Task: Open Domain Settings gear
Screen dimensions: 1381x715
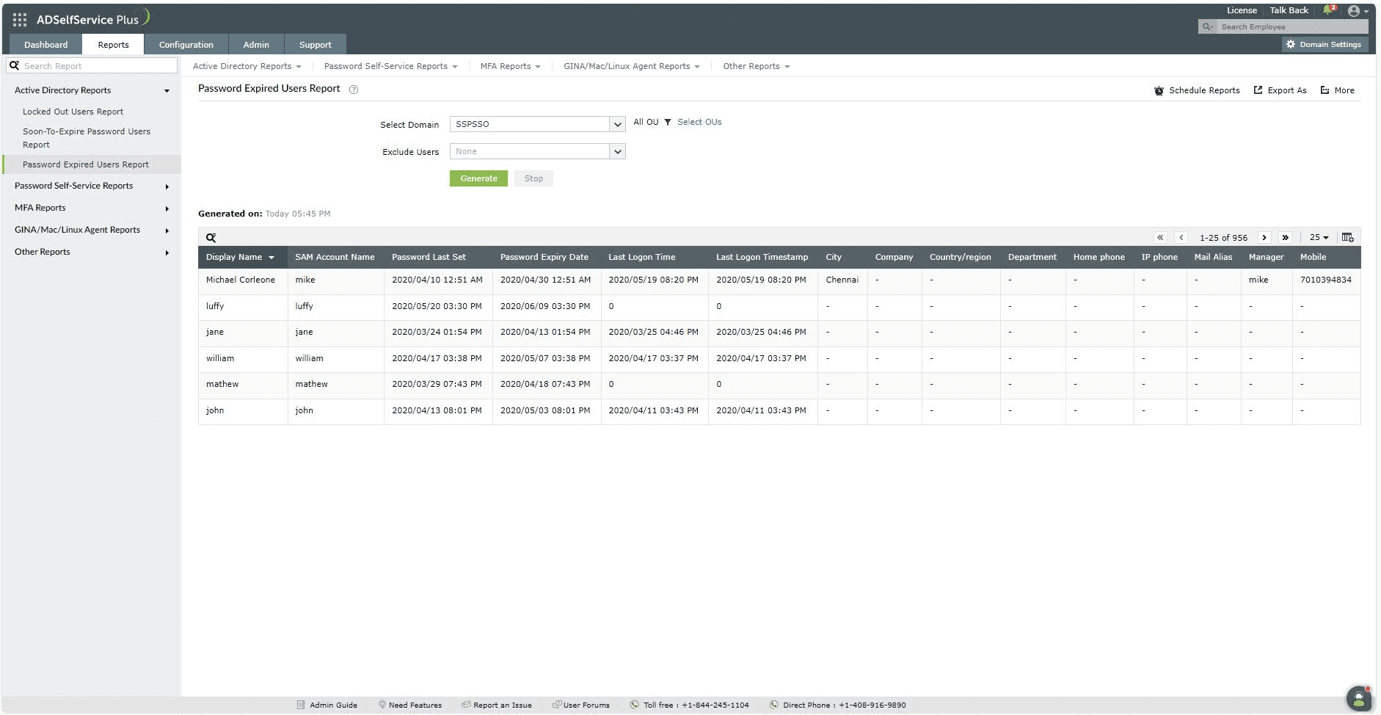Action: (1291, 44)
